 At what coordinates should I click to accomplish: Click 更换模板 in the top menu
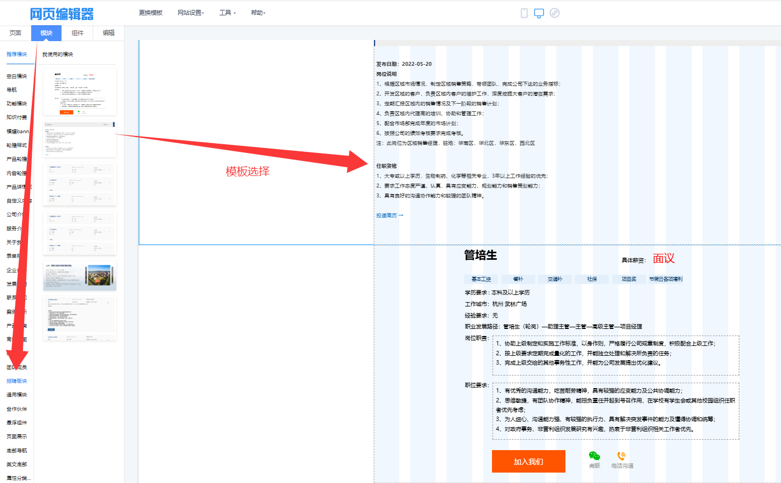(151, 13)
